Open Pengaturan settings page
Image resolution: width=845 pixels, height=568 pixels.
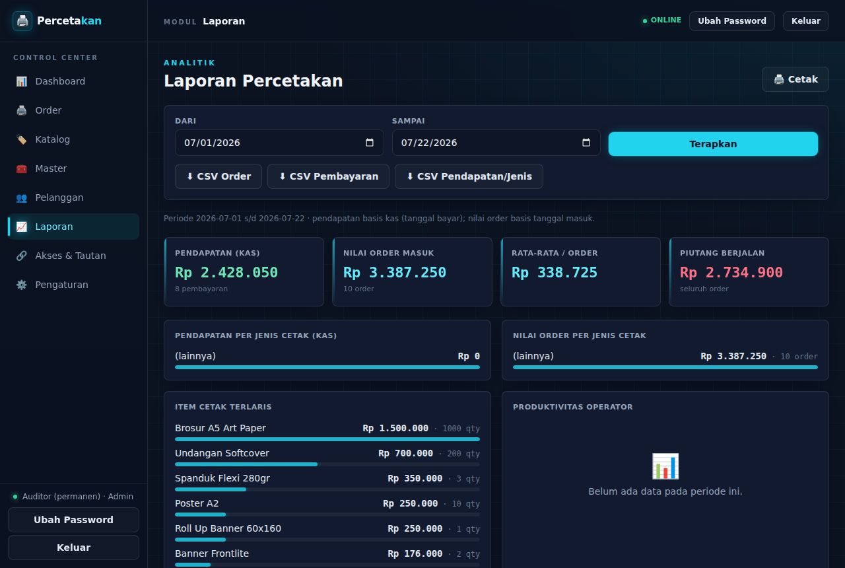(x=73, y=285)
